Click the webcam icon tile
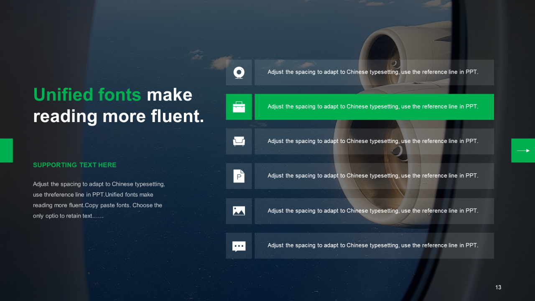 pos(239,72)
